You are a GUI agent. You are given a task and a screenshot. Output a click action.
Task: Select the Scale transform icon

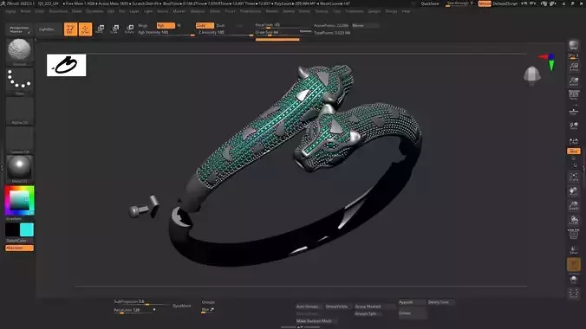pos(114,29)
